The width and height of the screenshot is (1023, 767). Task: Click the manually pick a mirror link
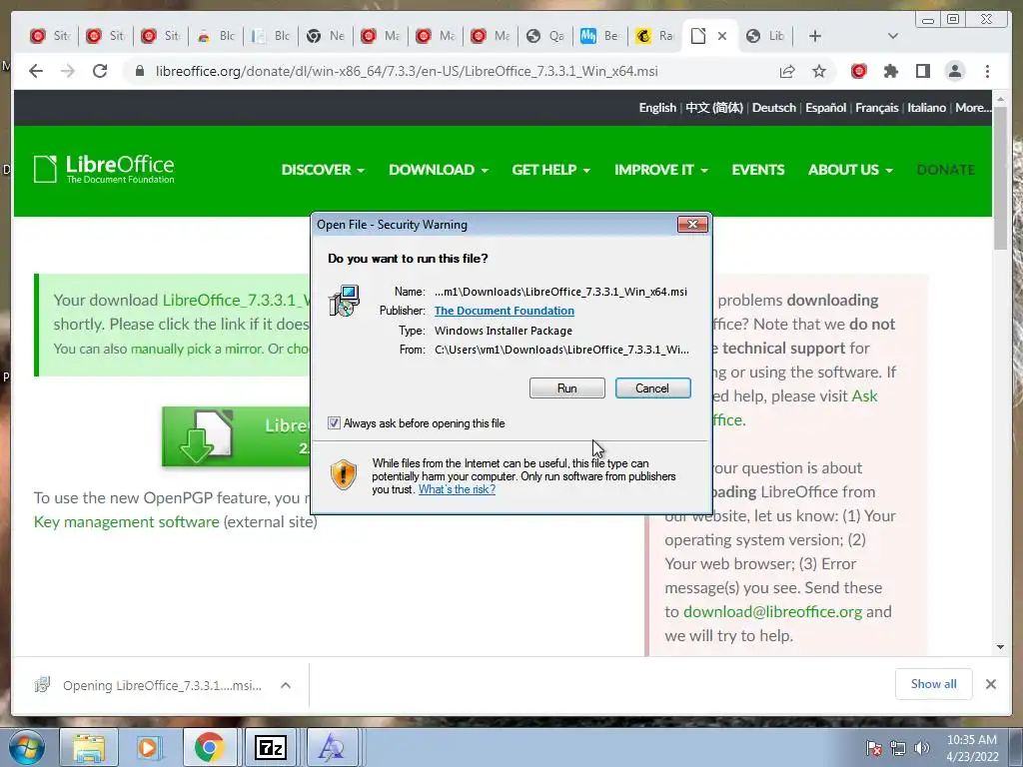coord(197,349)
